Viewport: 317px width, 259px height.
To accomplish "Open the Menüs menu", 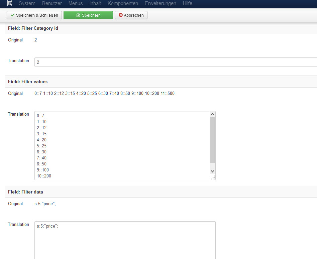I will pos(76,3).
